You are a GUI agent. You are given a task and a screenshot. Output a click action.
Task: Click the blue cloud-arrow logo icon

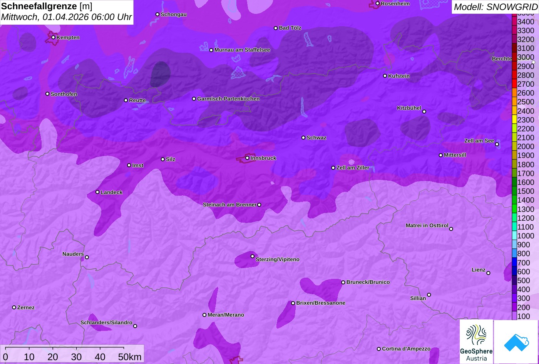pos(516,342)
